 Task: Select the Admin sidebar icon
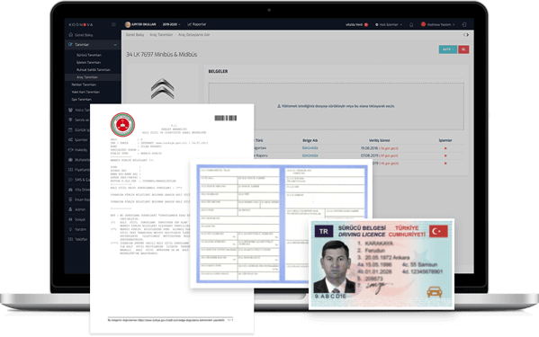[x=70, y=209]
